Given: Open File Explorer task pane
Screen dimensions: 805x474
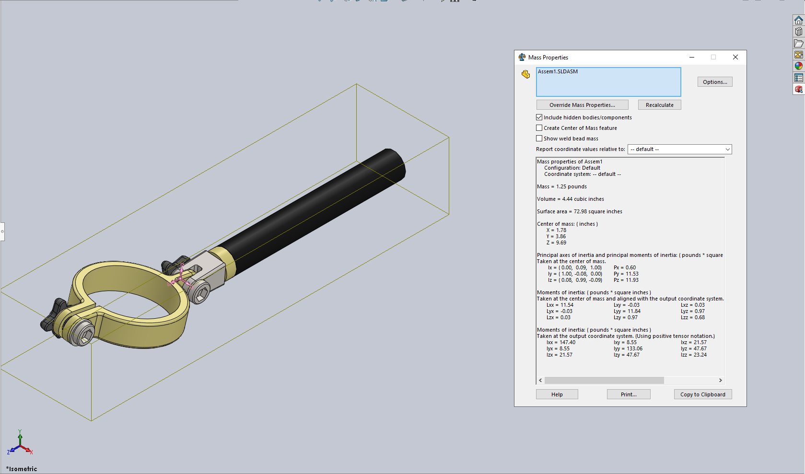Looking at the screenshot, I should pos(798,43).
